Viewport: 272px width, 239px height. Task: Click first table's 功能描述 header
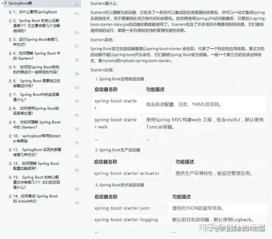(x=155, y=89)
